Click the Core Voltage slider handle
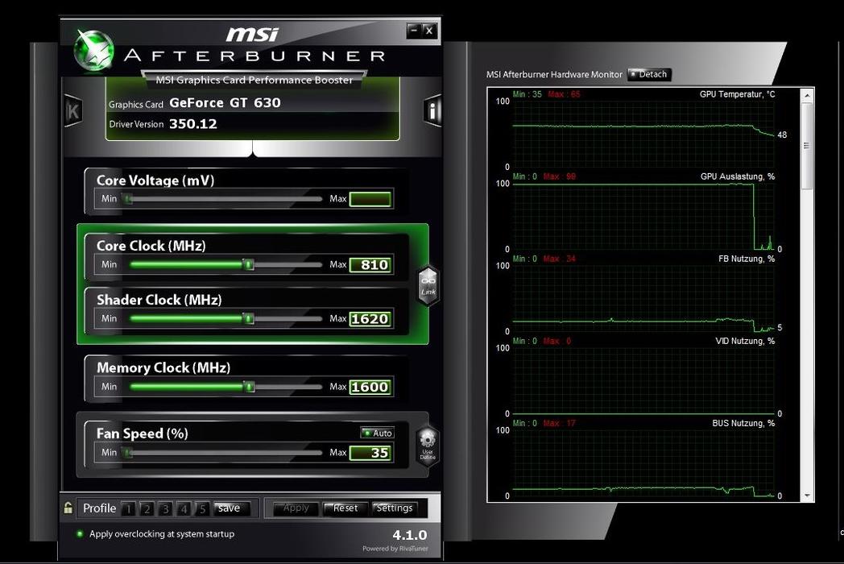The width and height of the screenshot is (844, 564). (127, 199)
